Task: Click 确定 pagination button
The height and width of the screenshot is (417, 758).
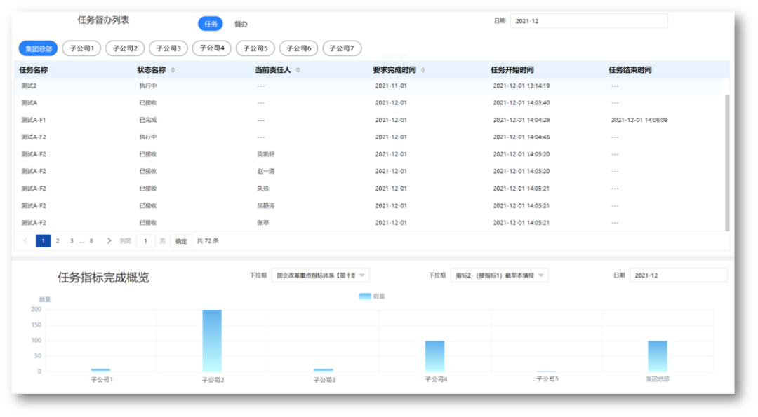Action: click(181, 241)
